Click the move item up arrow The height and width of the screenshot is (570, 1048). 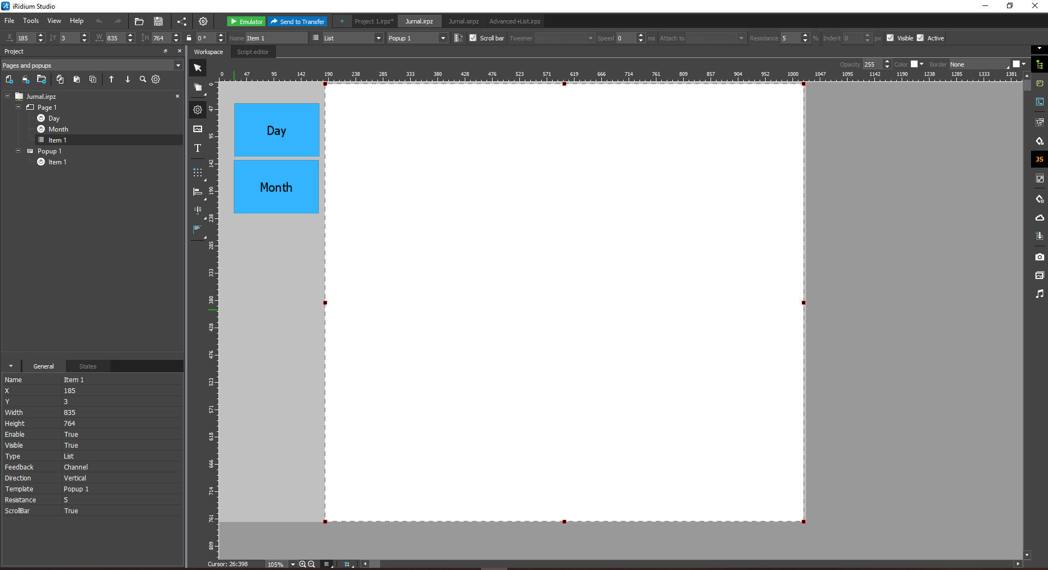coord(111,79)
